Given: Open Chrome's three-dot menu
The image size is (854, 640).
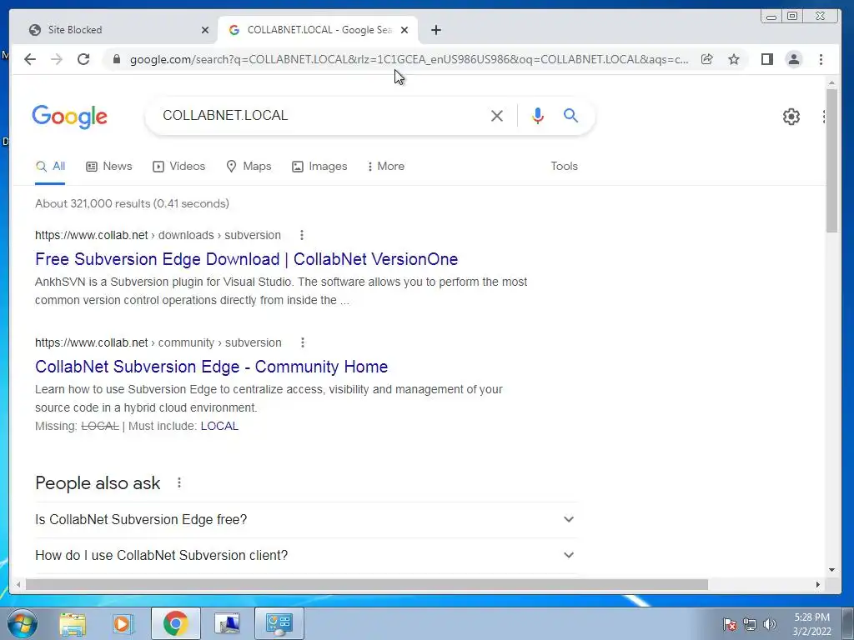Looking at the screenshot, I should (x=821, y=59).
